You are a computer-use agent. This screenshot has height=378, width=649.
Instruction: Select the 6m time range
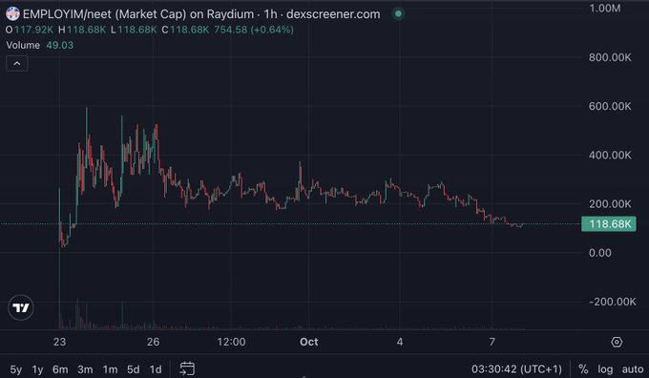pyautogui.click(x=60, y=369)
